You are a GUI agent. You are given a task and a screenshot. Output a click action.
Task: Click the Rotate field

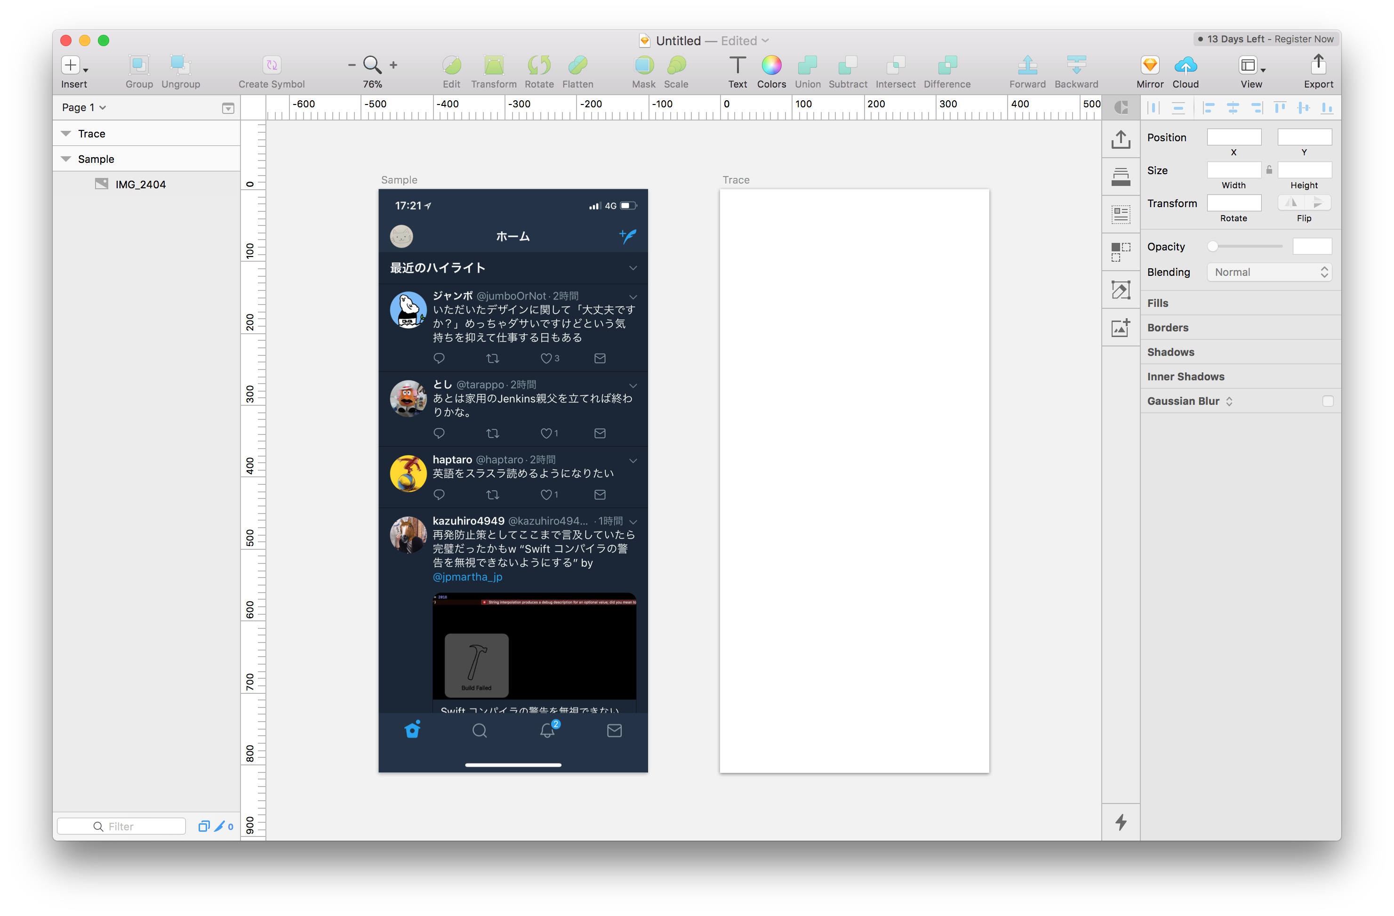tap(1234, 203)
